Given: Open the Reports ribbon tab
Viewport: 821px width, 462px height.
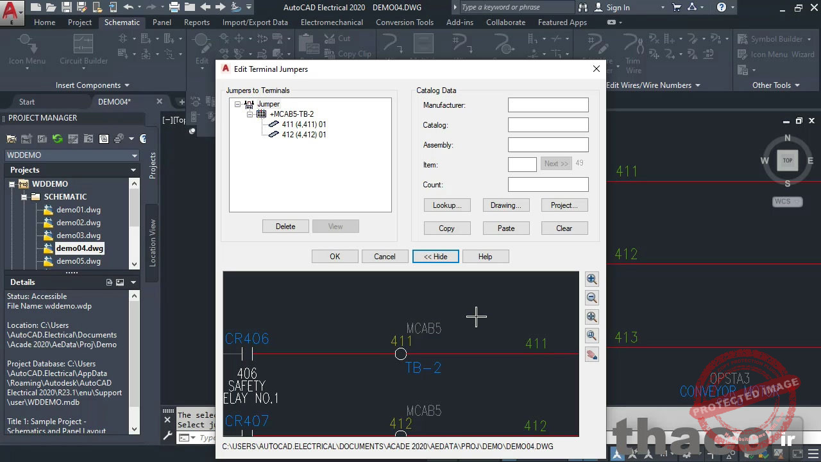Looking at the screenshot, I should coord(197,22).
